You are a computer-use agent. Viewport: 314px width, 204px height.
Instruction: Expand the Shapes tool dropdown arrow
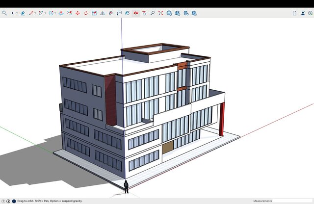click(46, 14)
